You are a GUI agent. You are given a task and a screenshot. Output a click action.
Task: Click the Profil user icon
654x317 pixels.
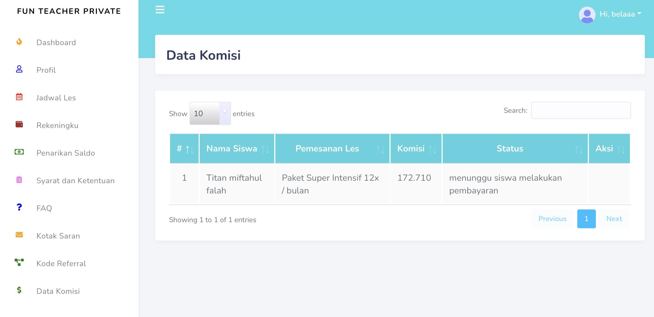point(19,69)
